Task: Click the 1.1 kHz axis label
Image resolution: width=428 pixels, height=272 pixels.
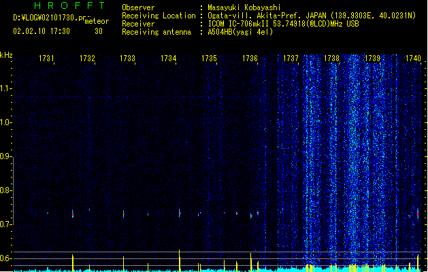Action: pos(5,88)
